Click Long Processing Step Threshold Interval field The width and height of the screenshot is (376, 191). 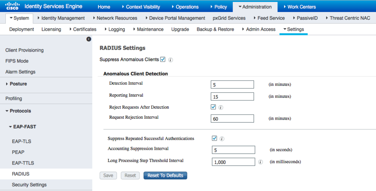234,162
